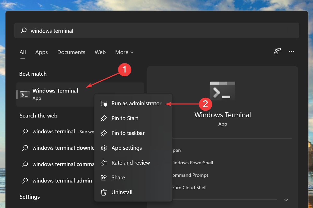Click the large Windows Terminal icon in preview
The height and width of the screenshot is (208, 313).
(x=223, y=91)
